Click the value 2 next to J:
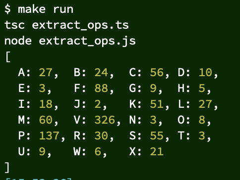 click(x=98, y=104)
